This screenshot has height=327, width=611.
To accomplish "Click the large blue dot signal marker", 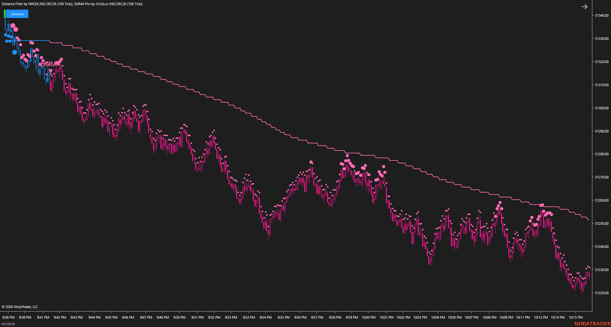I will click(x=14, y=52).
